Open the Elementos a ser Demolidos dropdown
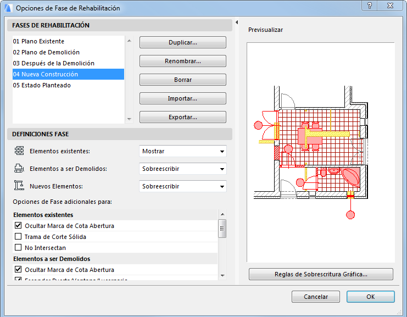Viewport: 407px width, 317px height. [x=183, y=169]
